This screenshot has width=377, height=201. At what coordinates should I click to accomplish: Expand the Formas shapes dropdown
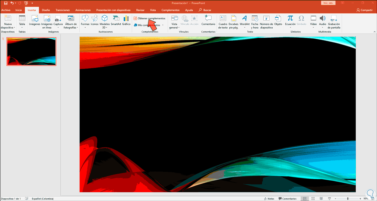click(85, 27)
